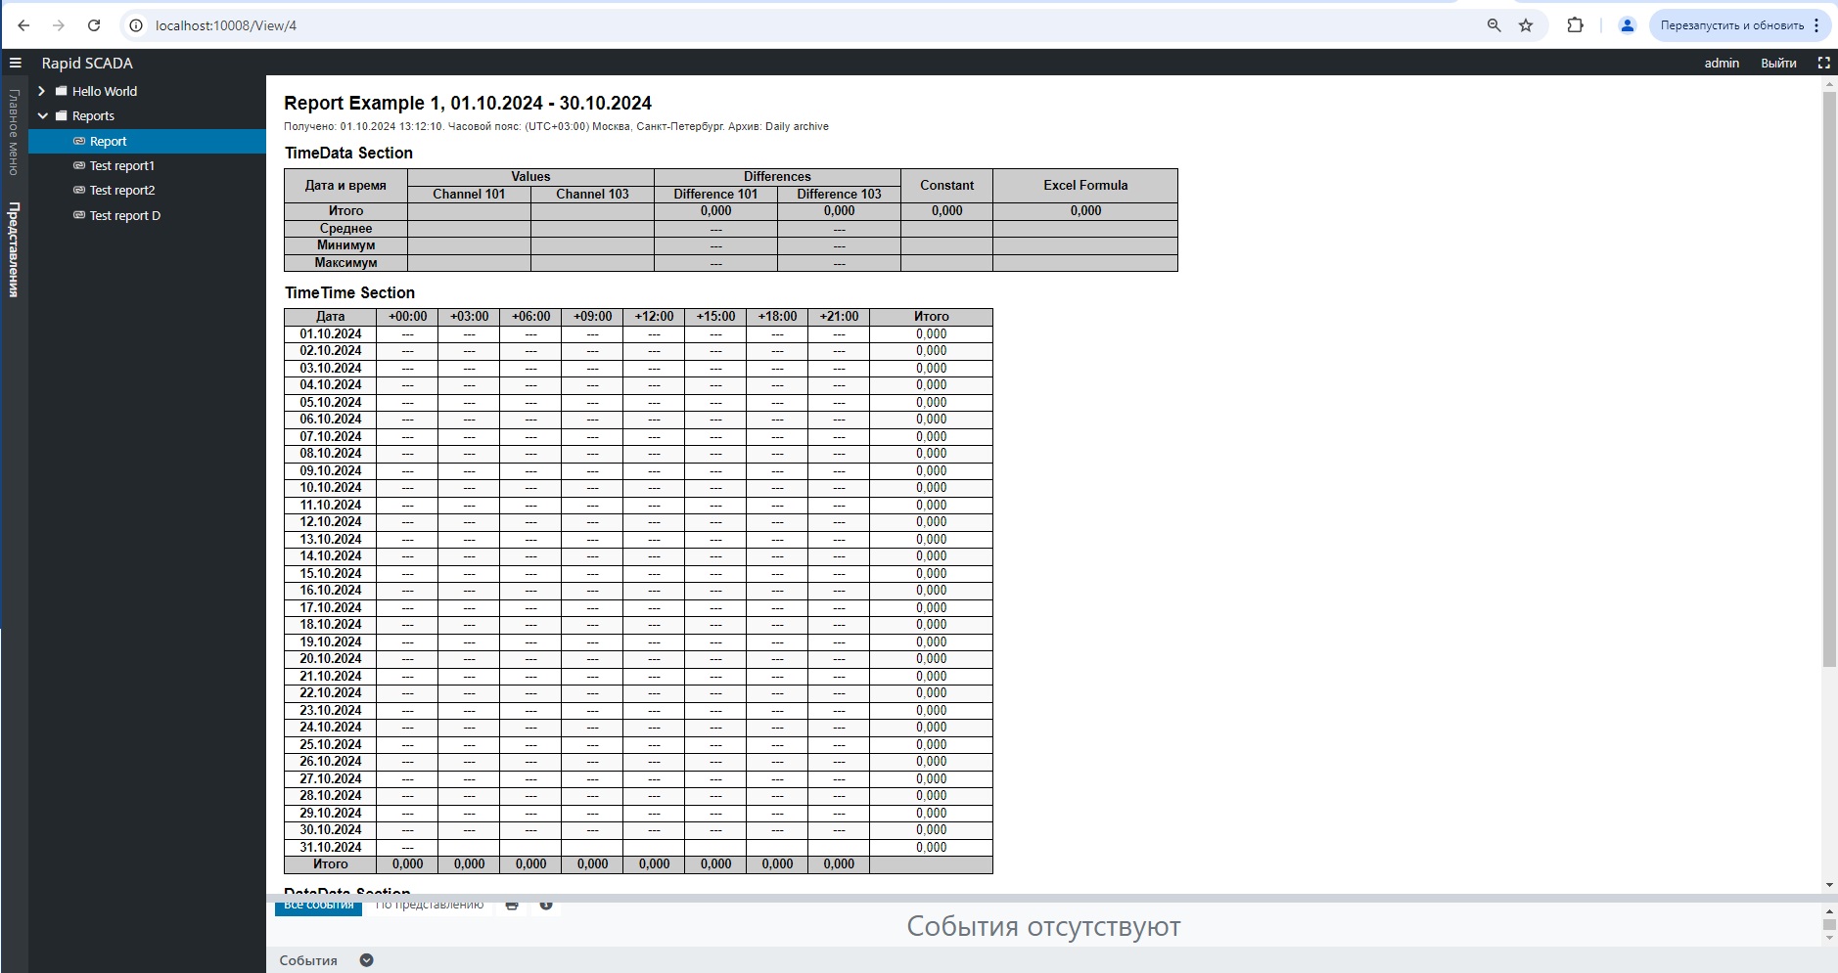
Task: Select the По представлению tab
Action: click(430, 906)
